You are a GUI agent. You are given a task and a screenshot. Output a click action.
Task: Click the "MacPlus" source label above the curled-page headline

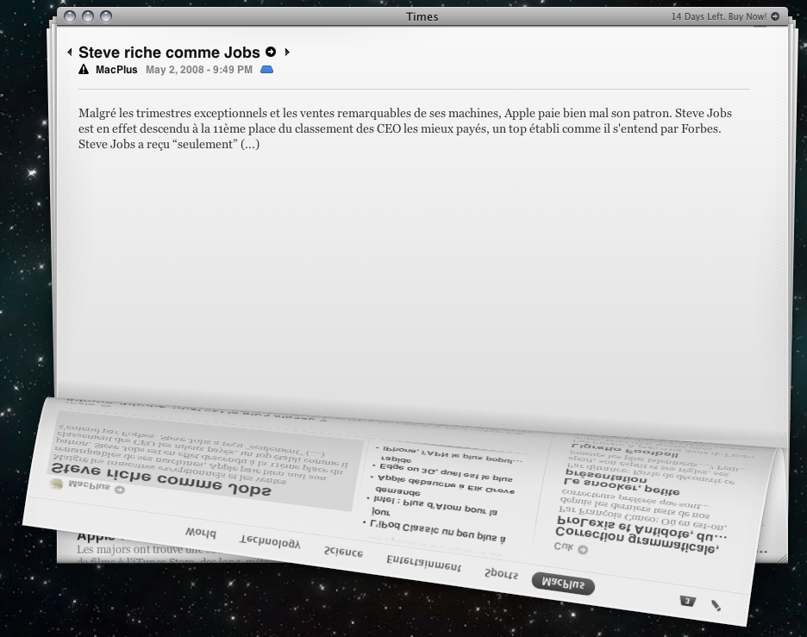click(89, 486)
